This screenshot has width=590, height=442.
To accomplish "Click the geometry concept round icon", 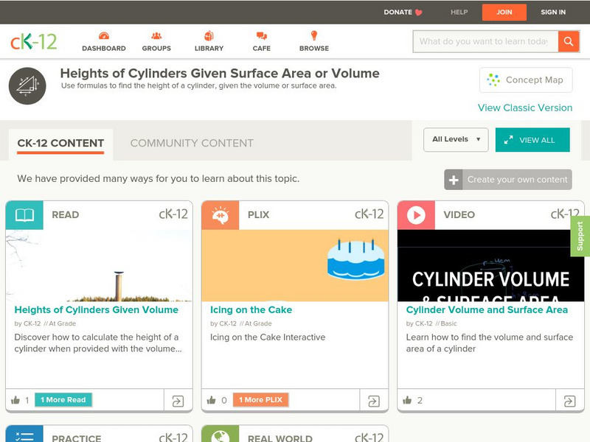I will pyautogui.click(x=27, y=86).
